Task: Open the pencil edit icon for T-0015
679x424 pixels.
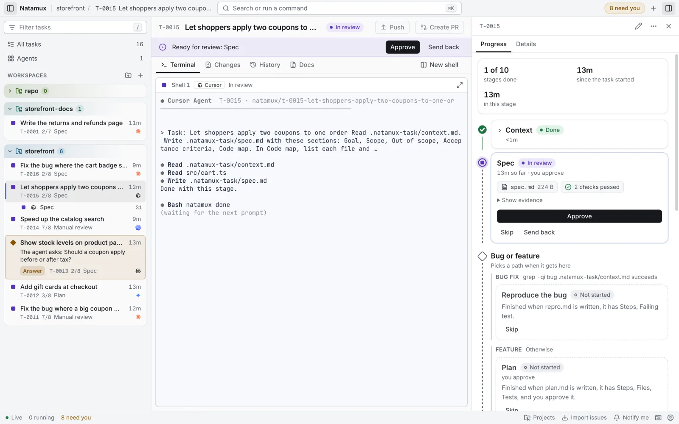Action: [638, 26]
